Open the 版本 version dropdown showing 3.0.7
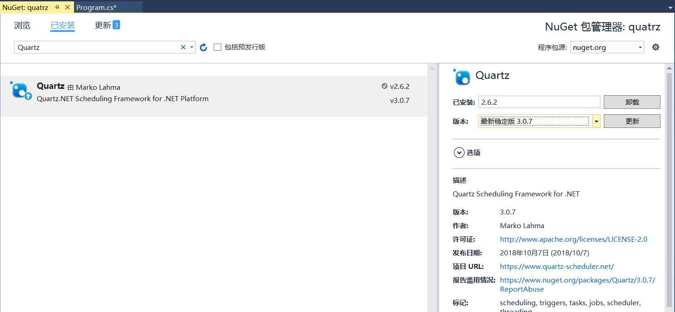Screen dimensions: 675x312 596,121
